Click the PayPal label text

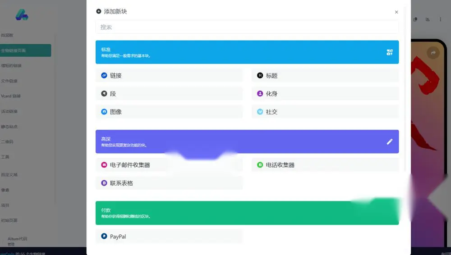click(x=118, y=237)
